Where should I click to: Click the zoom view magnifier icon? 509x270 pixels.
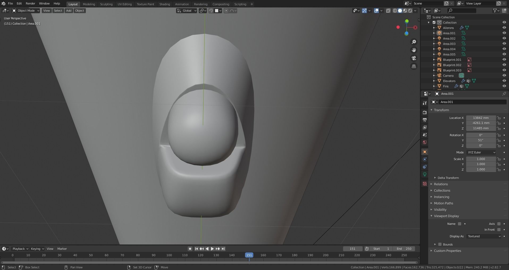414,42
